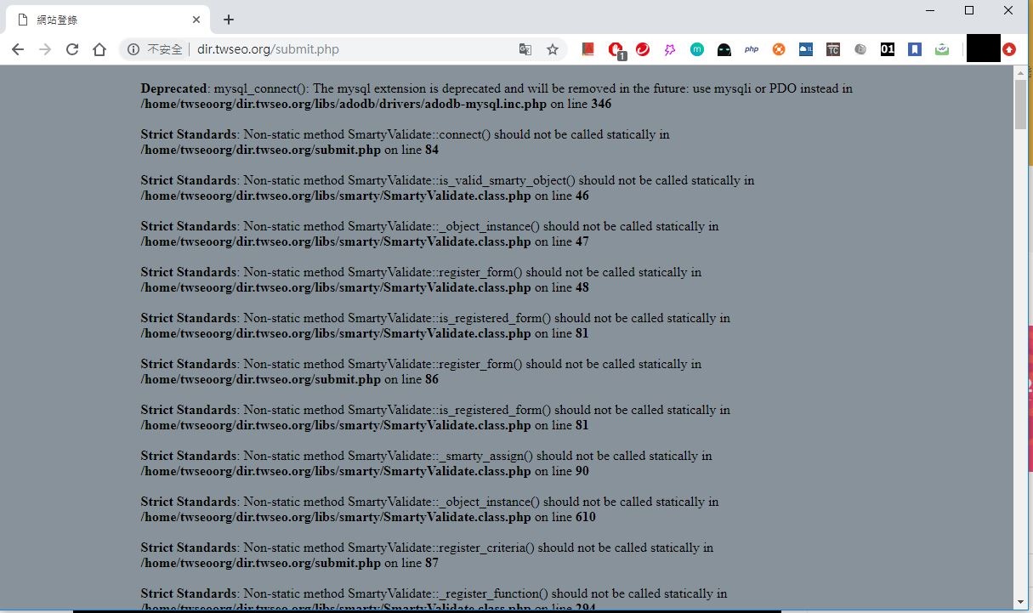Click the line number 346

[601, 104]
